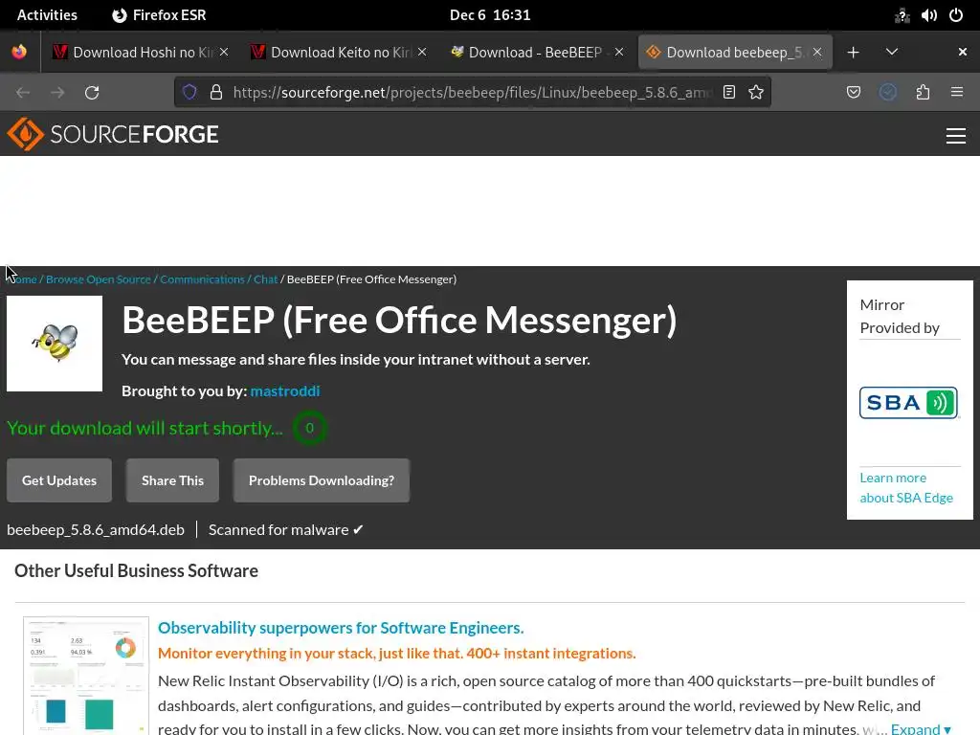Click the Share This button
Viewport: 980px width, 735px height.
coord(172,480)
